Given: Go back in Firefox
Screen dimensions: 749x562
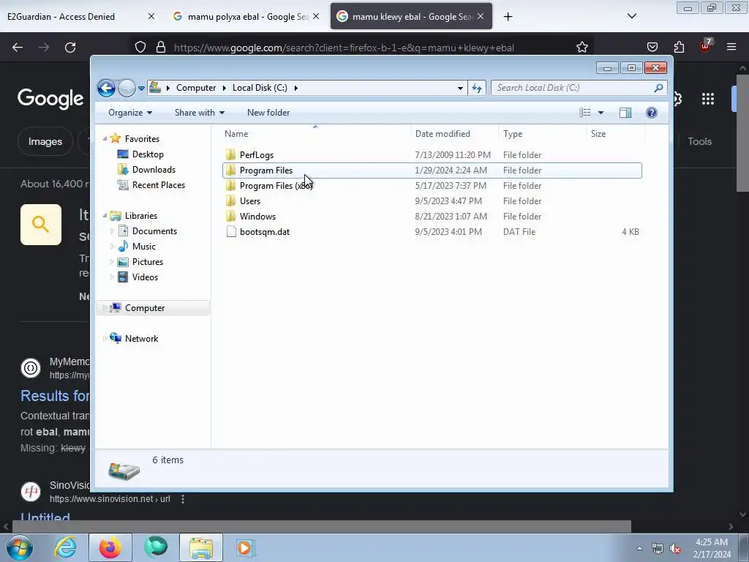Looking at the screenshot, I should tap(18, 48).
